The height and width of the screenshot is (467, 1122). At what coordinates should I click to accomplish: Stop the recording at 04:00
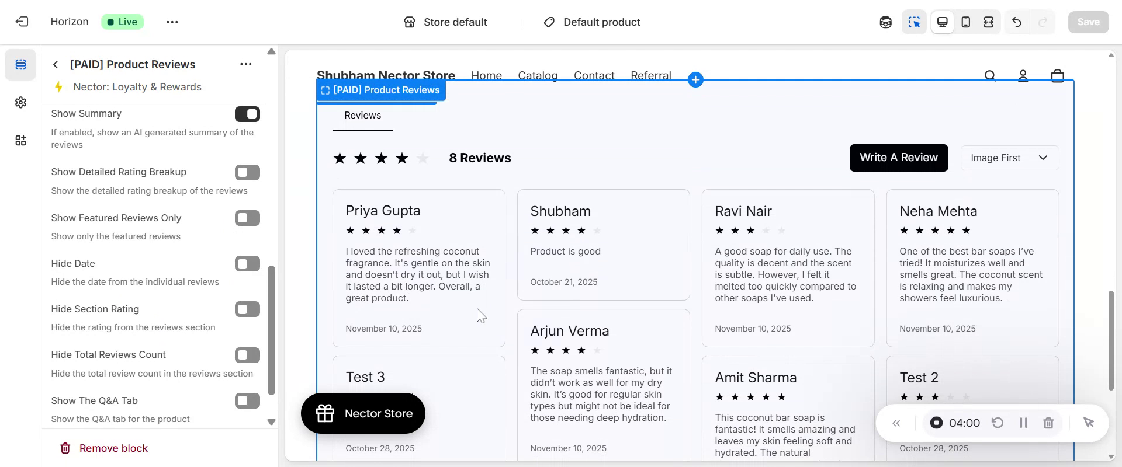(936, 423)
